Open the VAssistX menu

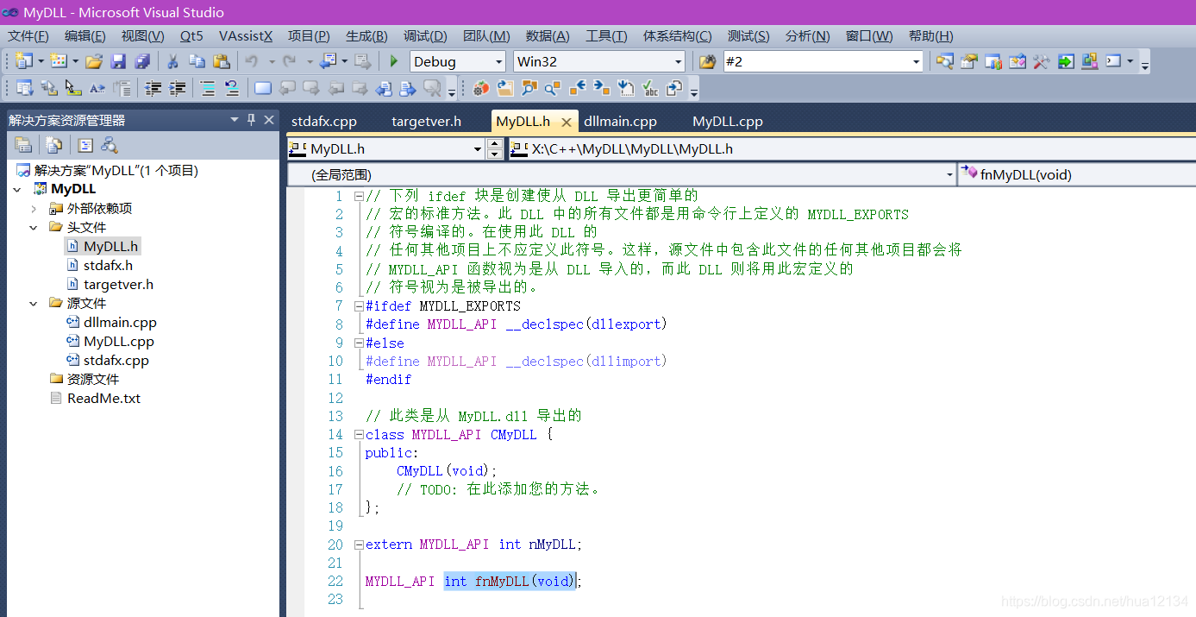(246, 36)
